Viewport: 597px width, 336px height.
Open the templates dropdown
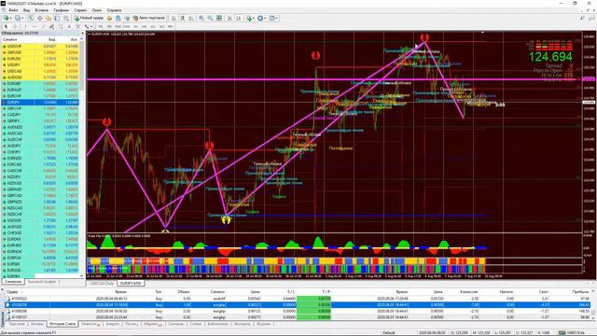273,18
